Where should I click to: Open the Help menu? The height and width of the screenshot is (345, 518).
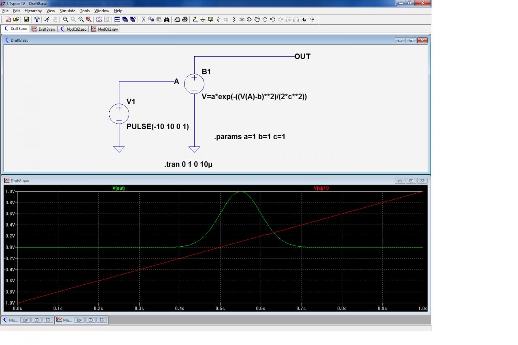[x=118, y=11]
